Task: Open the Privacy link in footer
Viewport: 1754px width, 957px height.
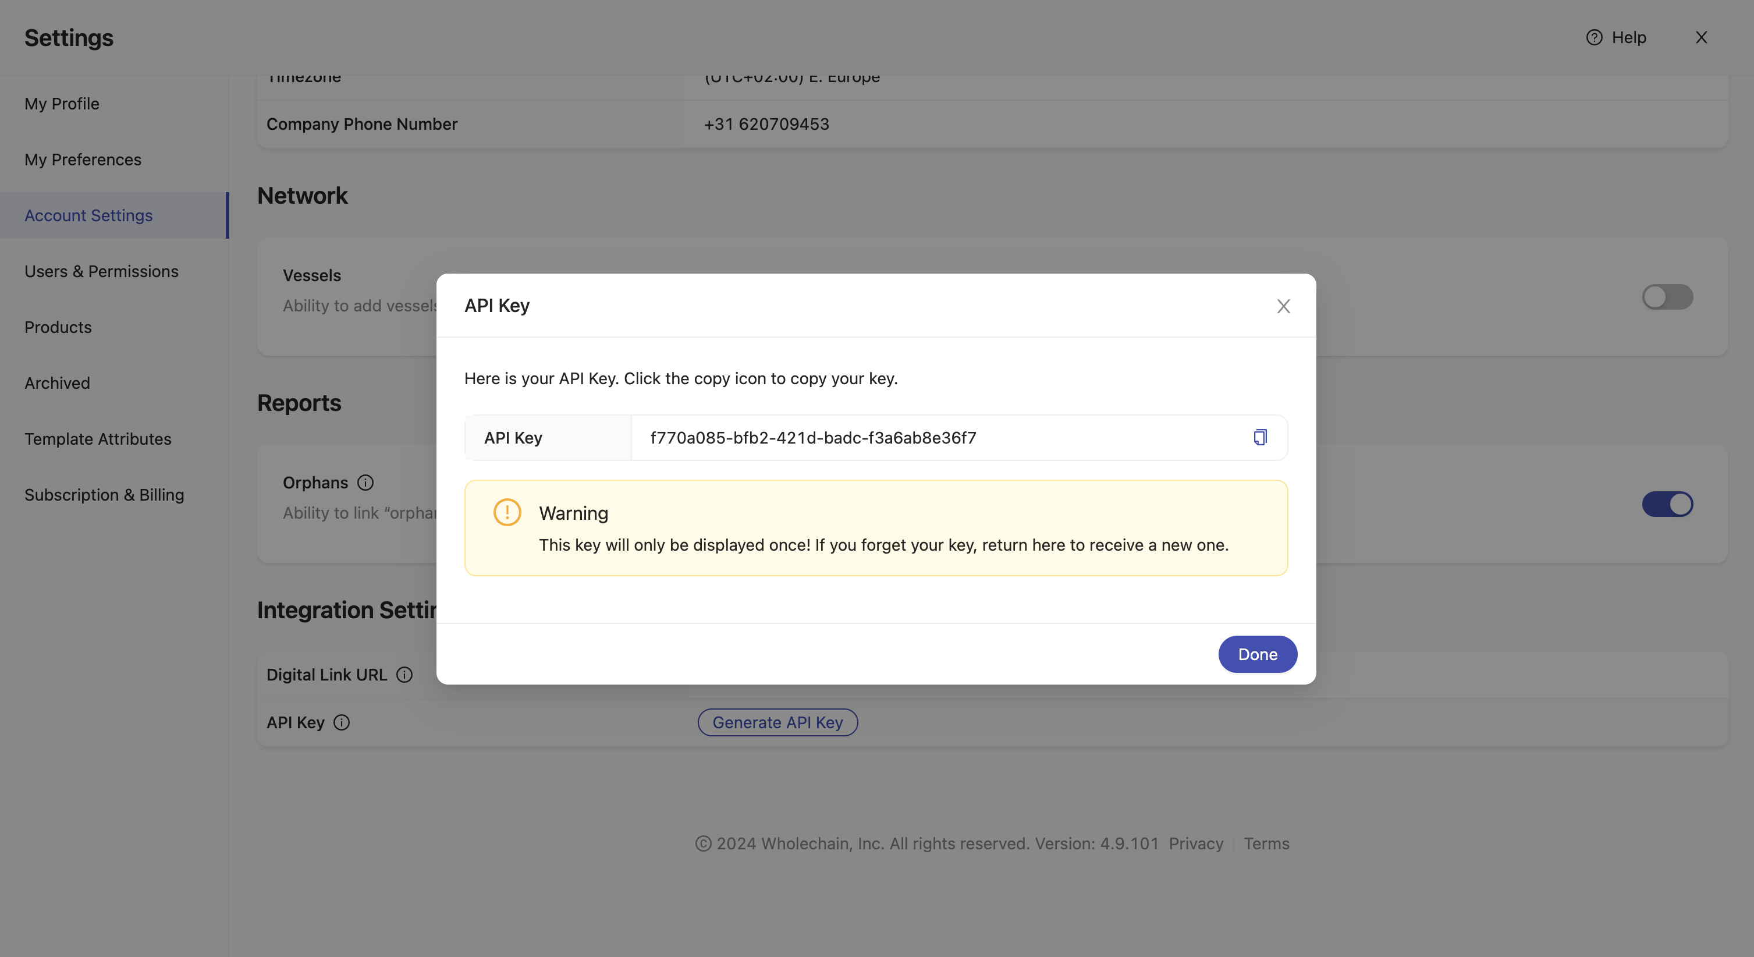Action: (x=1196, y=844)
